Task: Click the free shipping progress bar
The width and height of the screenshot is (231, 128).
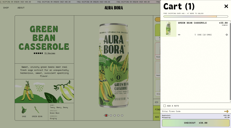Action: 196,16
